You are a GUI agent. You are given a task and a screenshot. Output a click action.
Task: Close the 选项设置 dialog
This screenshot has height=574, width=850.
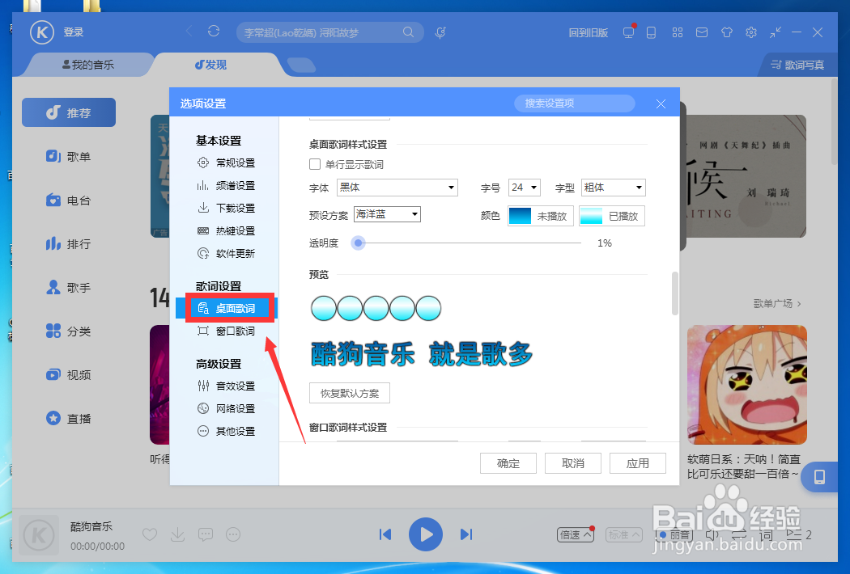(x=661, y=103)
